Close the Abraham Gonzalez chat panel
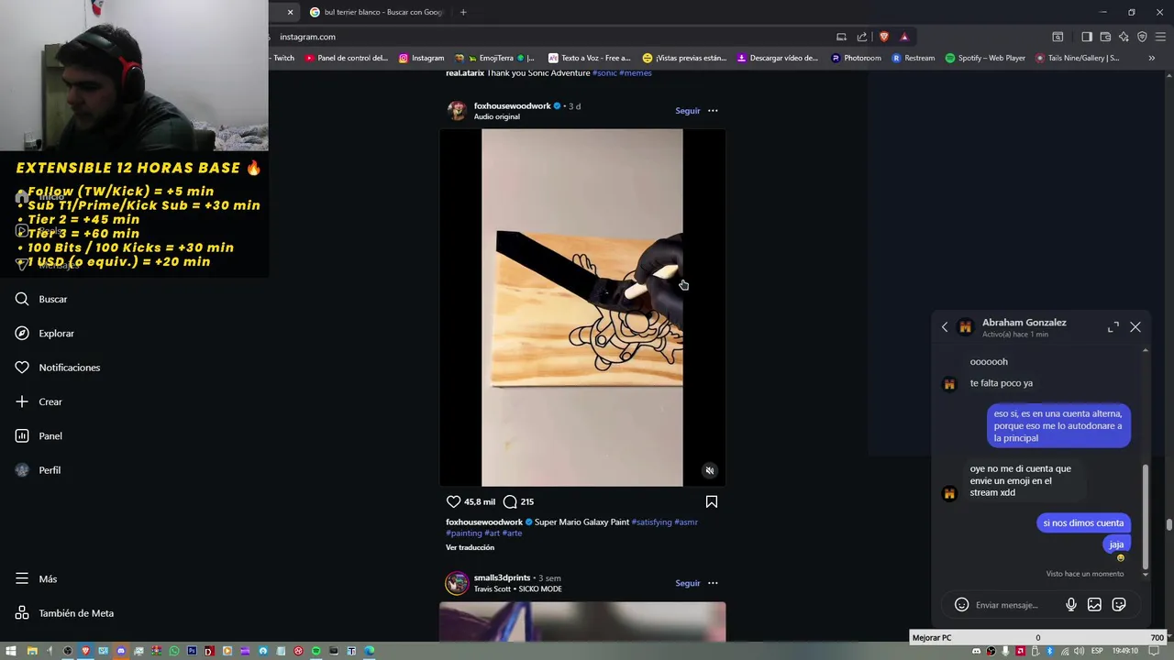Screen dimensions: 1174x660 (1135, 327)
